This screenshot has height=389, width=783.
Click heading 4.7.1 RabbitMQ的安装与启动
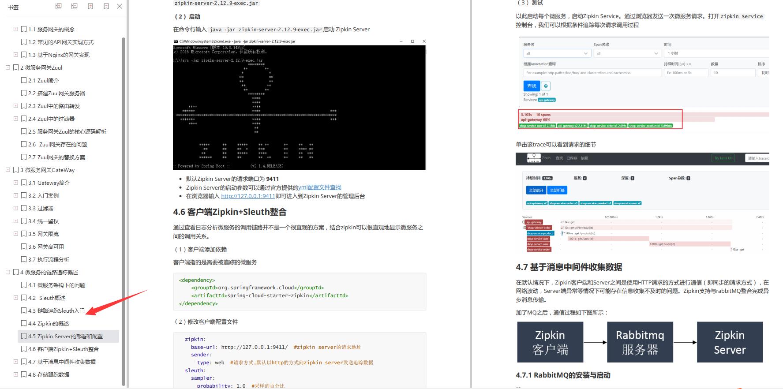coord(563,375)
